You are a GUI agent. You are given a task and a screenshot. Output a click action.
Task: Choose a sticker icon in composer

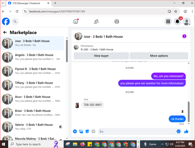click(x=87, y=132)
